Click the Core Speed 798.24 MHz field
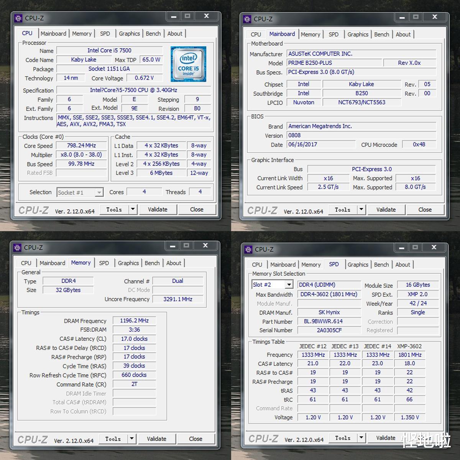This screenshot has height=460, width=460. point(81,146)
